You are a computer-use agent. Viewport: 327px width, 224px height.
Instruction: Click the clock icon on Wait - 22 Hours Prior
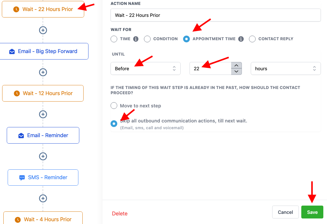(x=16, y=10)
